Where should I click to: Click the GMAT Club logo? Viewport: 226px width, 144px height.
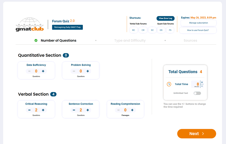pos(30,25)
